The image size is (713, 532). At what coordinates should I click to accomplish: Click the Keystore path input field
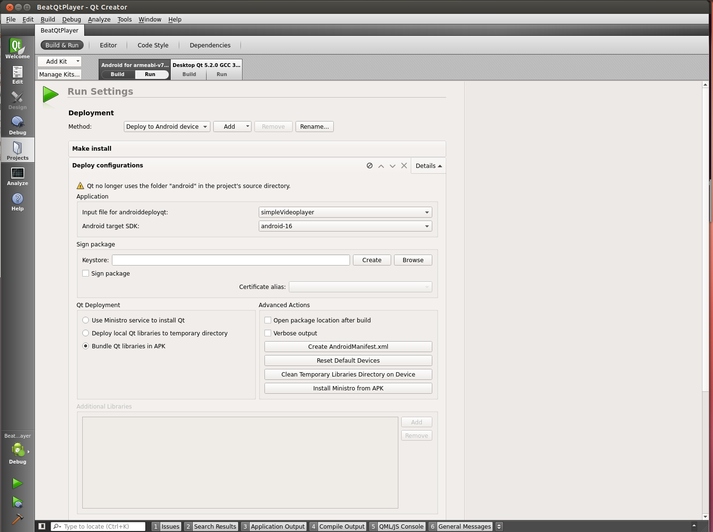(x=230, y=260)
